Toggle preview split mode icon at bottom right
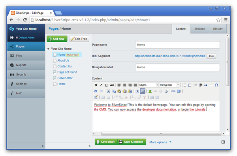The image size is (237, 156). pyautogui.click(x=223, y=142)
